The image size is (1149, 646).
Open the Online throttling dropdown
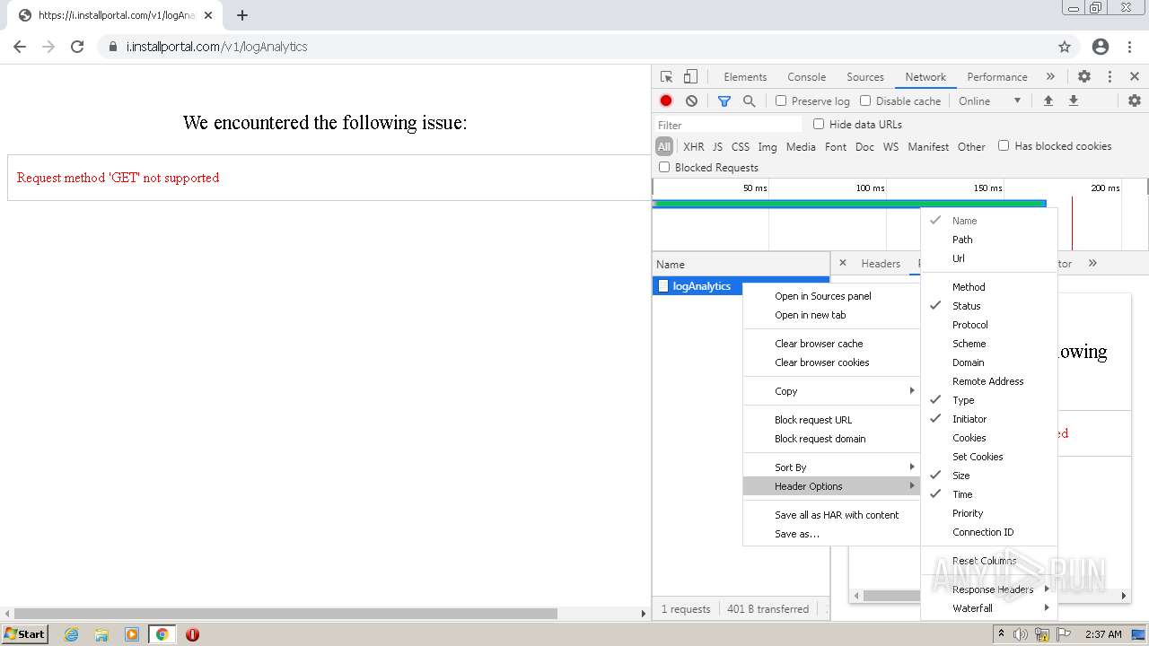[x=989, y=101]
